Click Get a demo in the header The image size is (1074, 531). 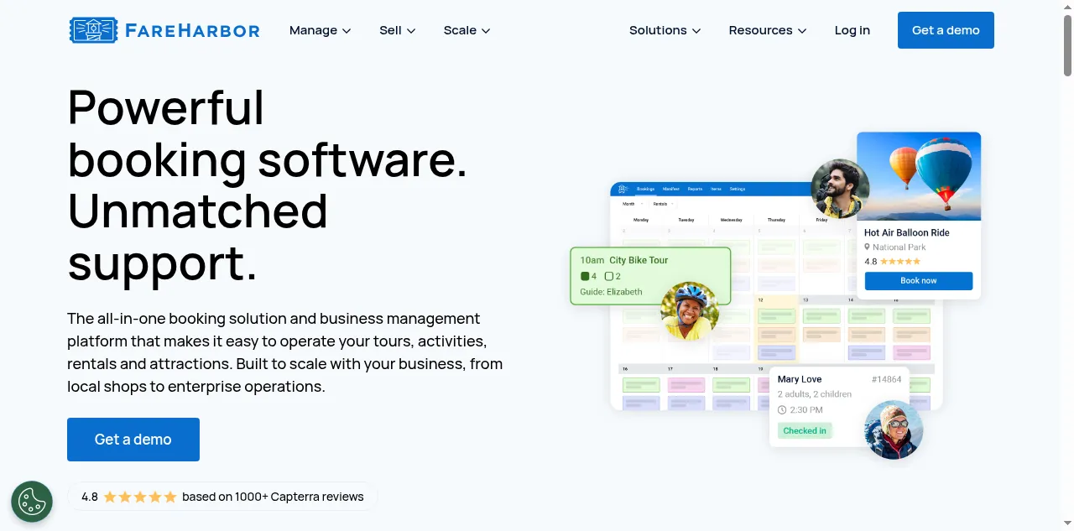pos(946,30)
